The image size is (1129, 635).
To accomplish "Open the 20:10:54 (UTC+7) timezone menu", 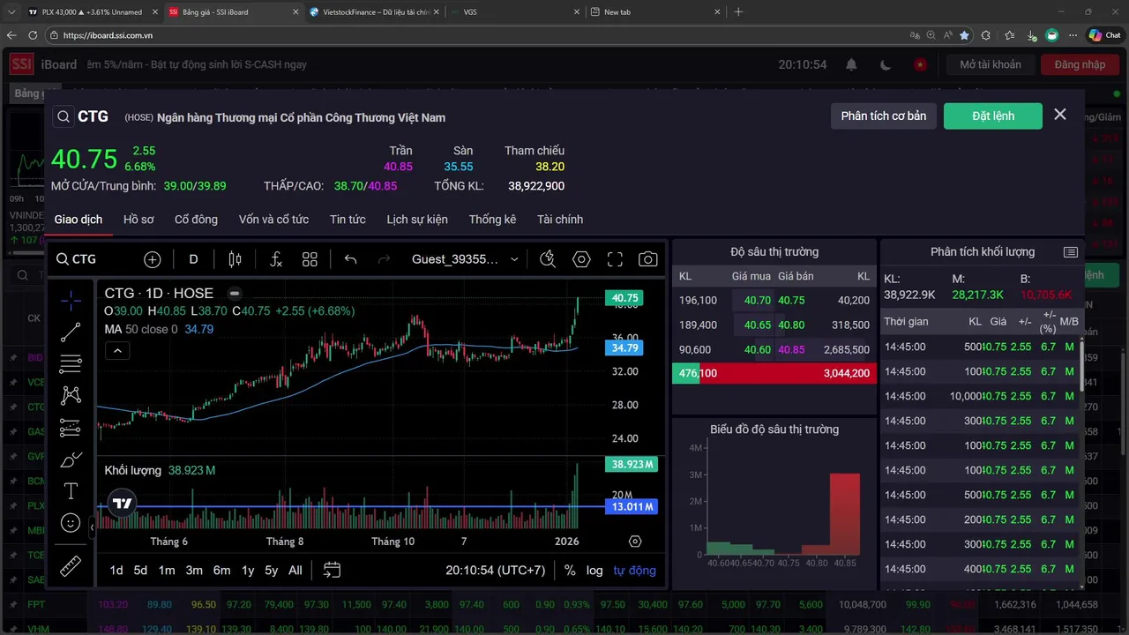I will click(x=496, y=571).
